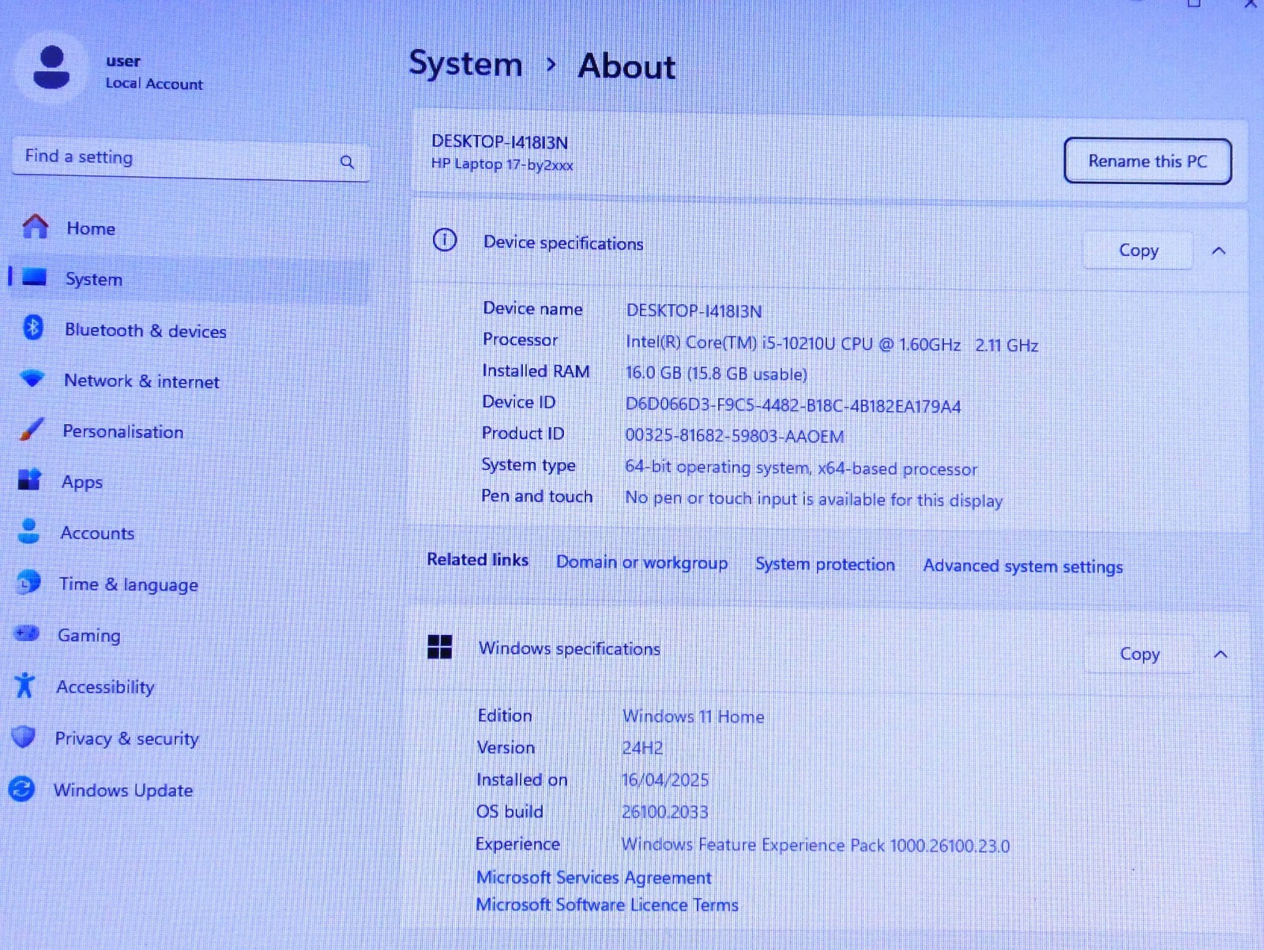Click the Device specifications info icon

(x=445, y=239)
